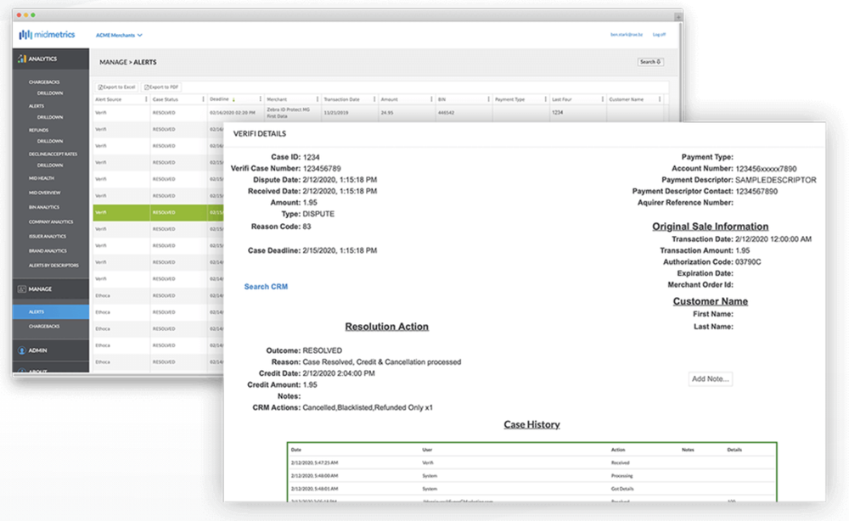The width and height of the screenshot is (849, 521).
Task: Open Issuer Analytics in sidebar
Action: point(47,237)
